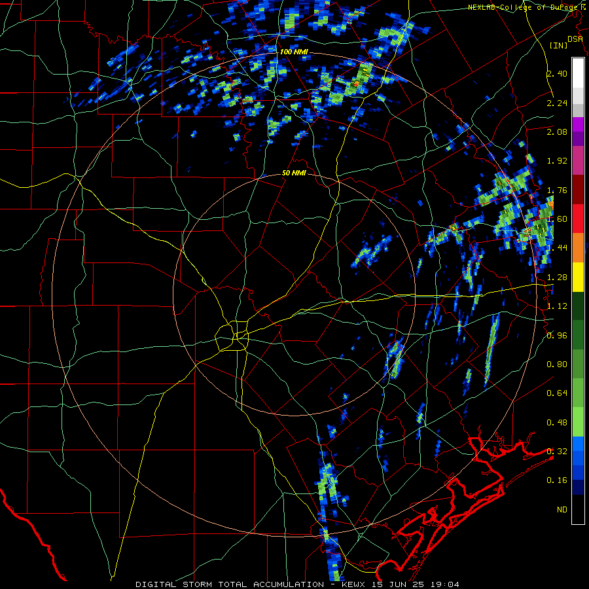Click the DSA product label

pyautogui.click(x=575, y=39)
